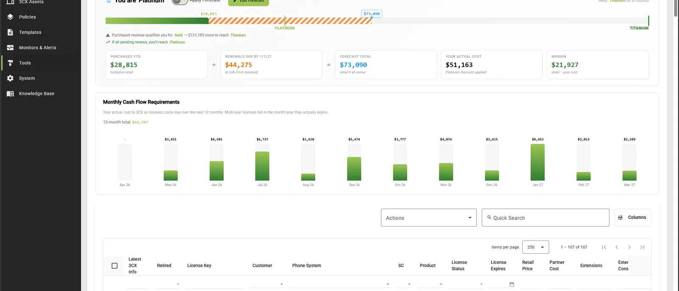
Task: Sort by the Partner Cost column header
Action: coord(557,266)
